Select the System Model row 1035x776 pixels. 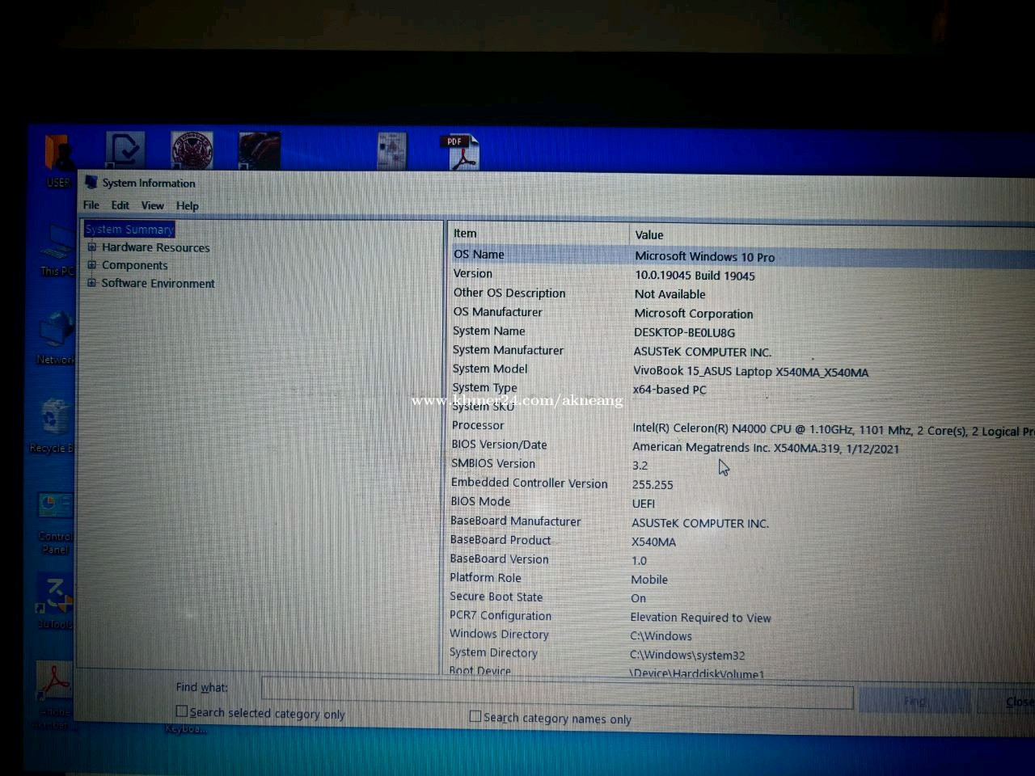pyautogui.click(x=742, y=370)
